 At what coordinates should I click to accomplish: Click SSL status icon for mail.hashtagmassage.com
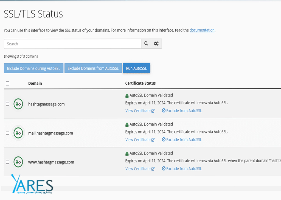pyautogui.click(x=18, y=133)
